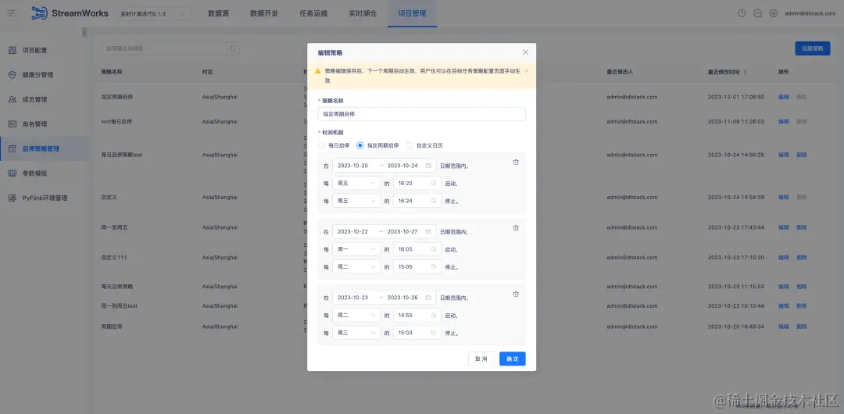Click clock icon in the 16:24 time field

point(433,201)
